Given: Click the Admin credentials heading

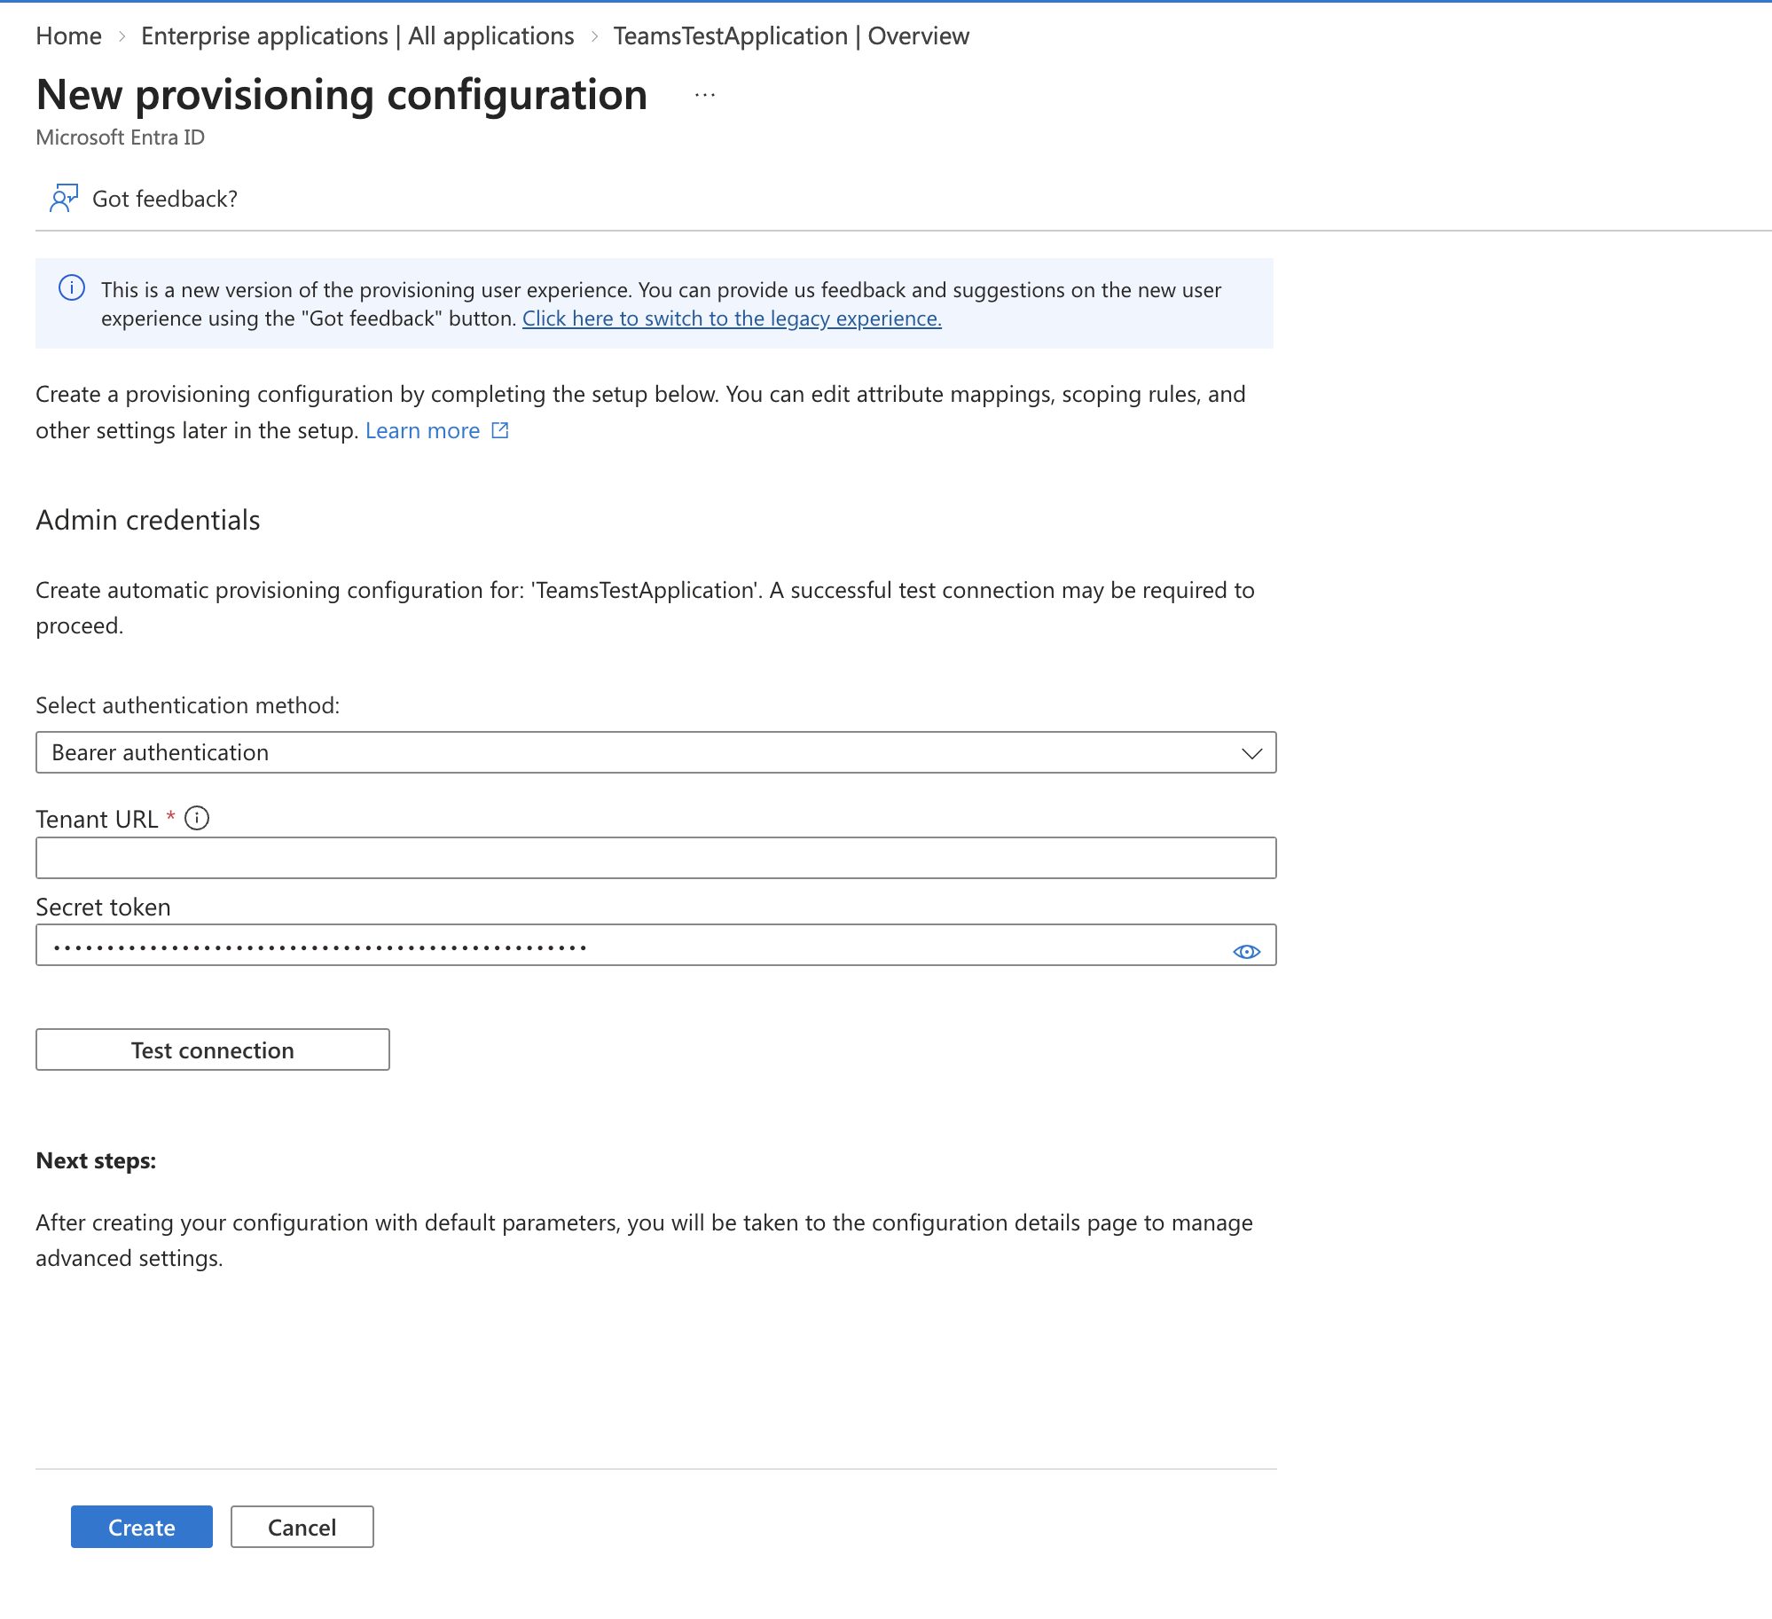Looking at the screenshot, I should point(148,520).
